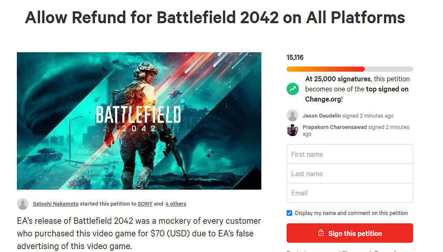Image resolution: width=443 pixels, height=252 pixels.
Task: Uncheck Display my name and comment checkbox
Action: pyautogui.click(x=290, y=213)
